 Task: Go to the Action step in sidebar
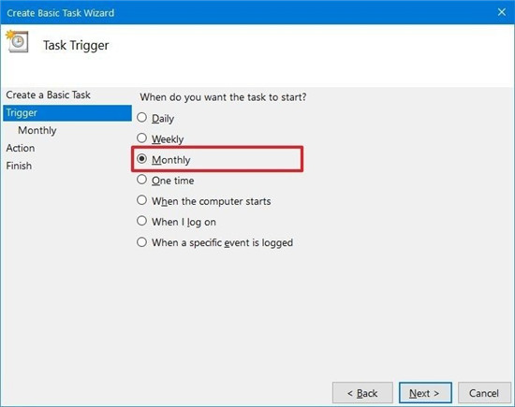[x=21, y=148]
